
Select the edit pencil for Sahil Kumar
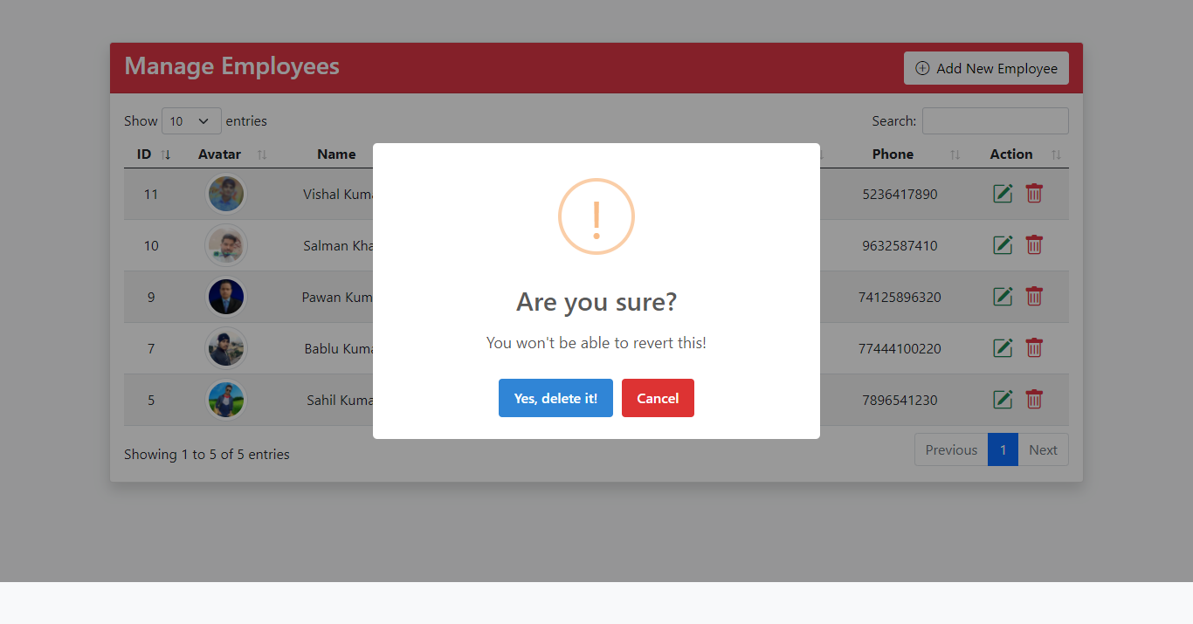tap(1003, 399)
